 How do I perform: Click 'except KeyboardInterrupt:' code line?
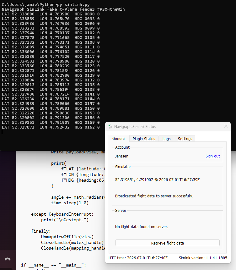click(x=62, y=214)
